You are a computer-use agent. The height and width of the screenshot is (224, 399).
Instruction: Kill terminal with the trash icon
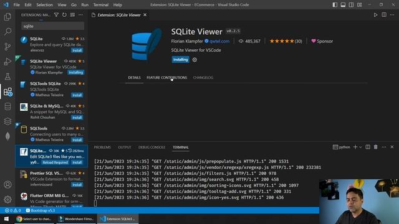(375, 147)
